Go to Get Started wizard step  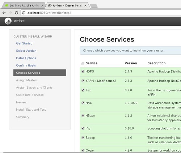24,43
